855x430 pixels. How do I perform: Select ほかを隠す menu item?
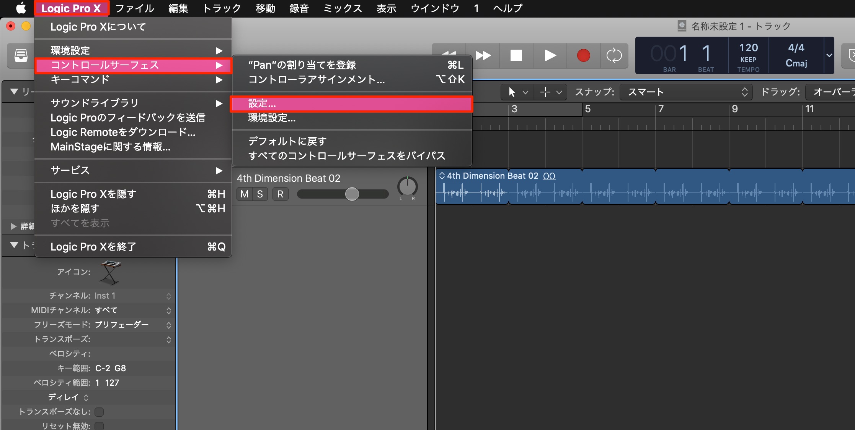click(x=133, y=209)
